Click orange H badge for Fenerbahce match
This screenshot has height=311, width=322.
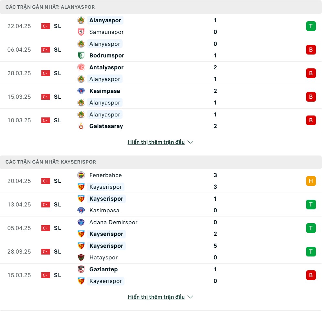[x=311, y=181]
